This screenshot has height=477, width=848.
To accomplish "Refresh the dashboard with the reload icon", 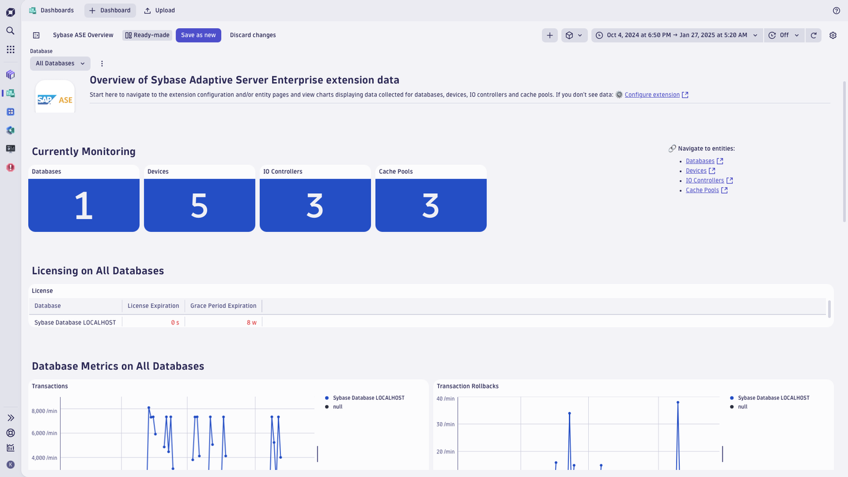I will point(813,35).
